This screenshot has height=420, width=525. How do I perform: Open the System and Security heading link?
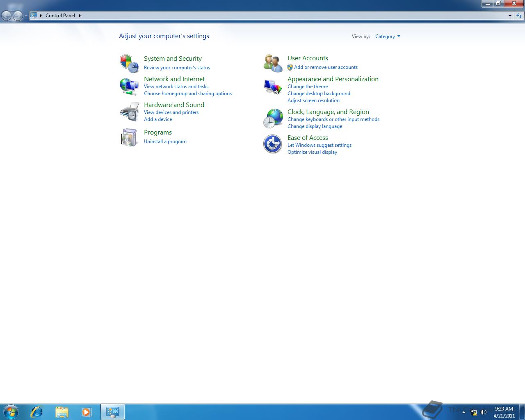[x=173, y=59]
